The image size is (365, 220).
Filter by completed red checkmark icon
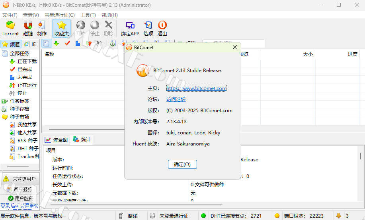tap(67, 43)
